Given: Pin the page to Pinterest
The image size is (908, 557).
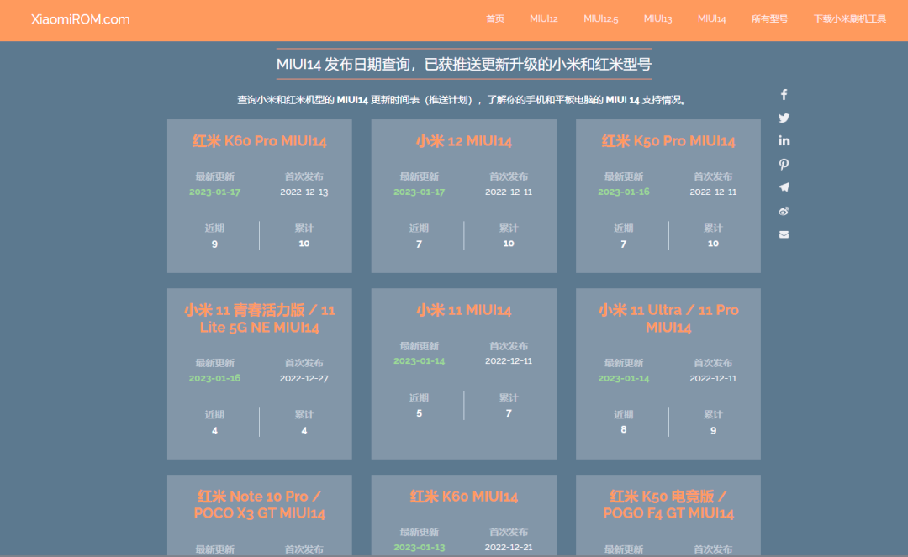Looking at the screenshot, I should point(784,164).
